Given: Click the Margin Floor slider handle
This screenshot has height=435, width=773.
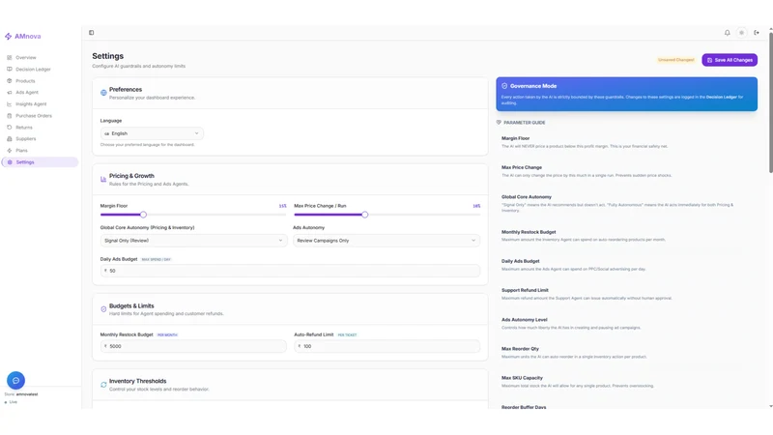Looking at the screenshot, I should 143,215.
